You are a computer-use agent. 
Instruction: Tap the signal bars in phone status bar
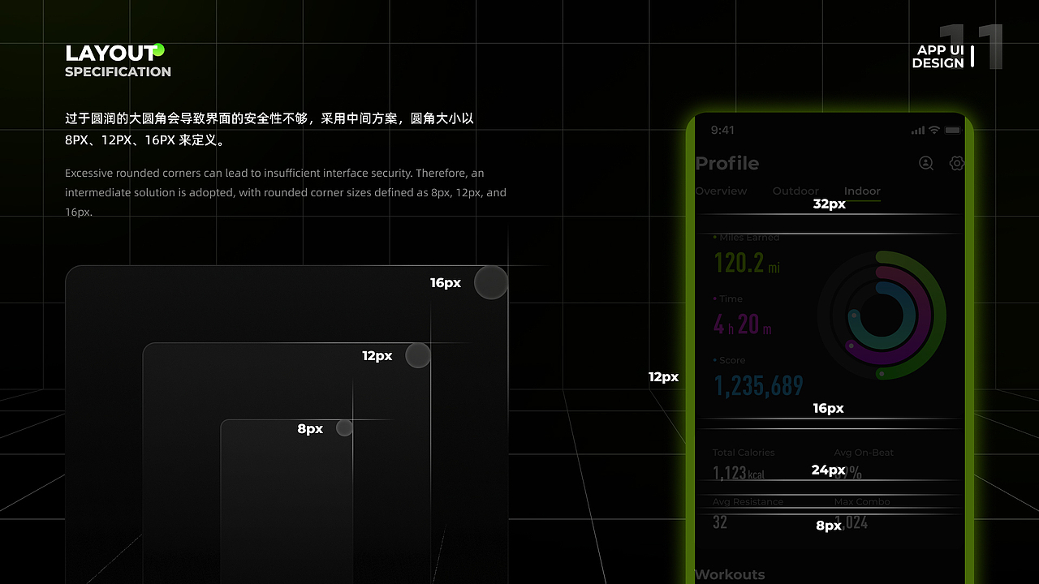pyautogui.click(x=918, y=130)
